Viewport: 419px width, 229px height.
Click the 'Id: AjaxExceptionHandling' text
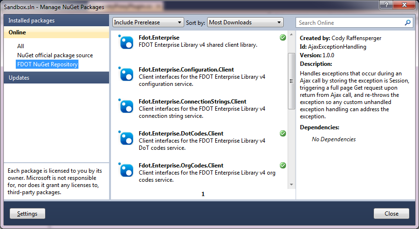click(333, 47)
